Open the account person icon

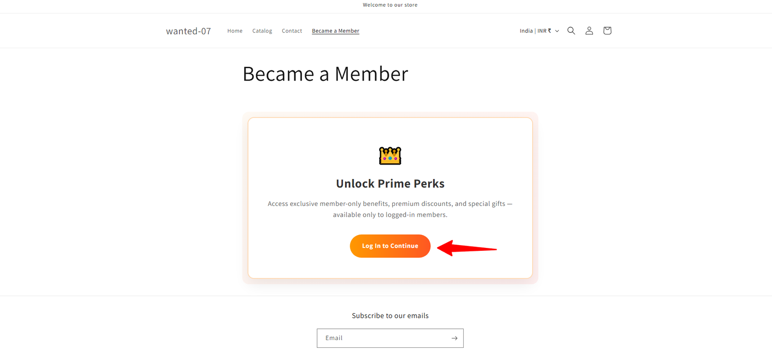589,30
